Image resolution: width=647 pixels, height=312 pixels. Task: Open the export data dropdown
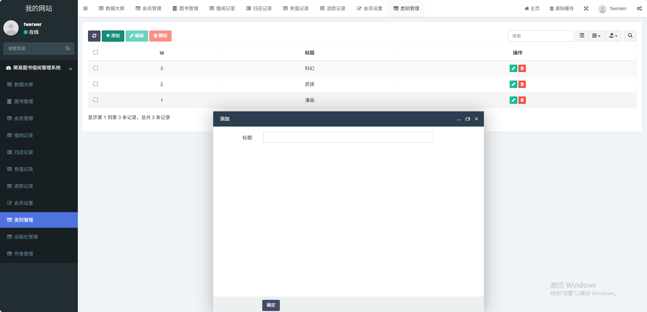(x=613, y=36)
